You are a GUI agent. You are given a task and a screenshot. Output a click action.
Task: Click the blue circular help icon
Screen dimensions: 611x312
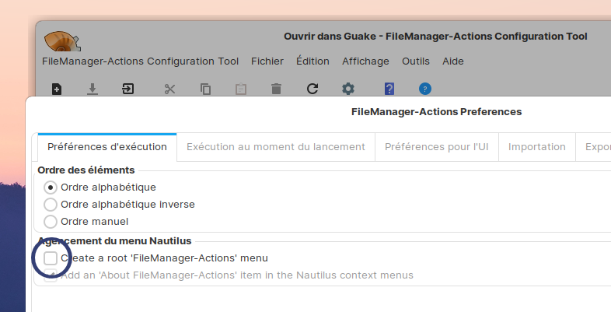coord(425,89)
